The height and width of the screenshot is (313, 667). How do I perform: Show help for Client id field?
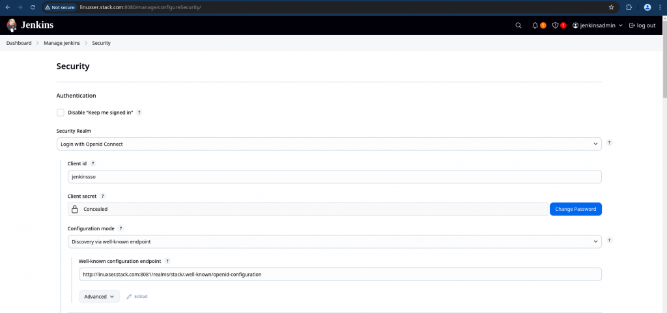(x=93, y=163)
